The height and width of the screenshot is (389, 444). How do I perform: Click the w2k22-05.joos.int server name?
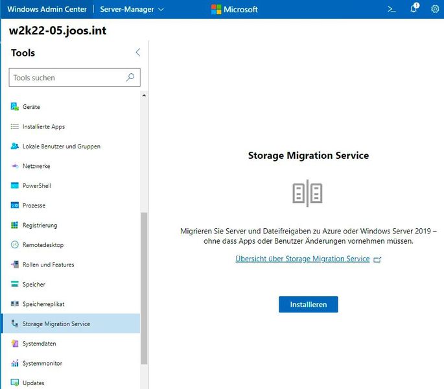tap(58, 30)
